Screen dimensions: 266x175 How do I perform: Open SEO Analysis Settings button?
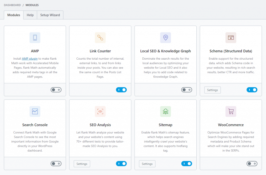pyautogui.click(x=82, y=164)
